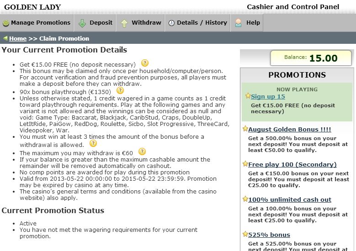Screen dimensions: 356x251
Task: Click the Details / History clock icon
Action: click(x=172, y=23)
